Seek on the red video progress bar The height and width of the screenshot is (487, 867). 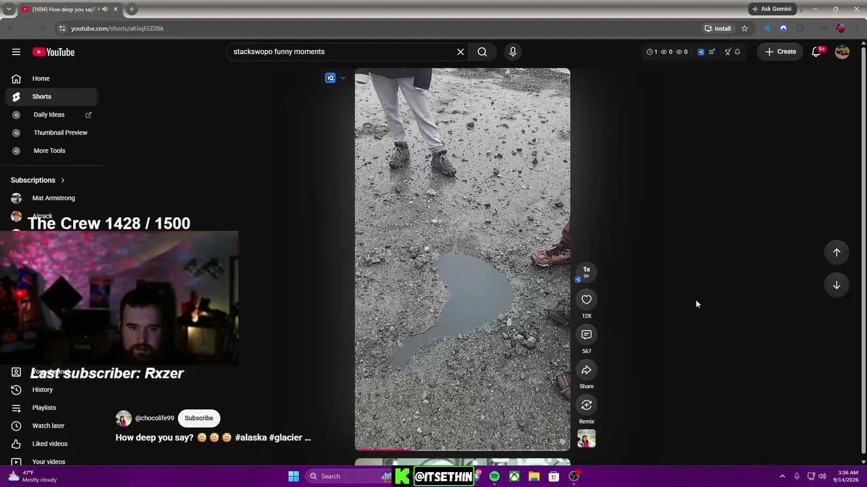(x=463, y=449)
